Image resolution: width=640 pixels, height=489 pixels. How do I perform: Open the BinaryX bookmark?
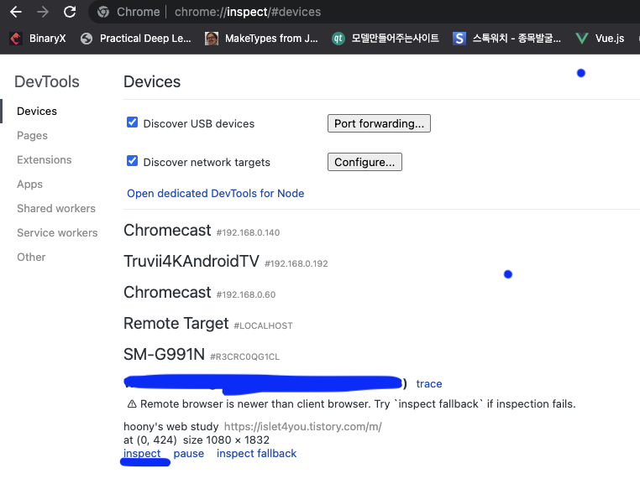(38, 39)
